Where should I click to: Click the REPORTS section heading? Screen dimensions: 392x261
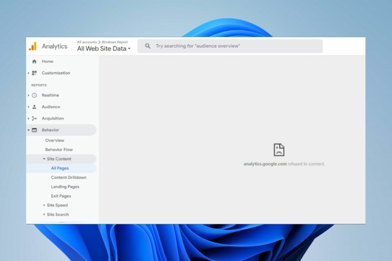coord(39,85)
